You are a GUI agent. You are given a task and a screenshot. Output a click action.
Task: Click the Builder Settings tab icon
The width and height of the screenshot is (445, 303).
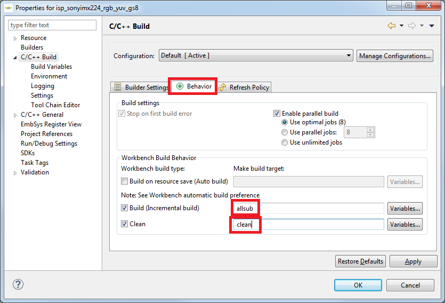[x=118, y=87]
